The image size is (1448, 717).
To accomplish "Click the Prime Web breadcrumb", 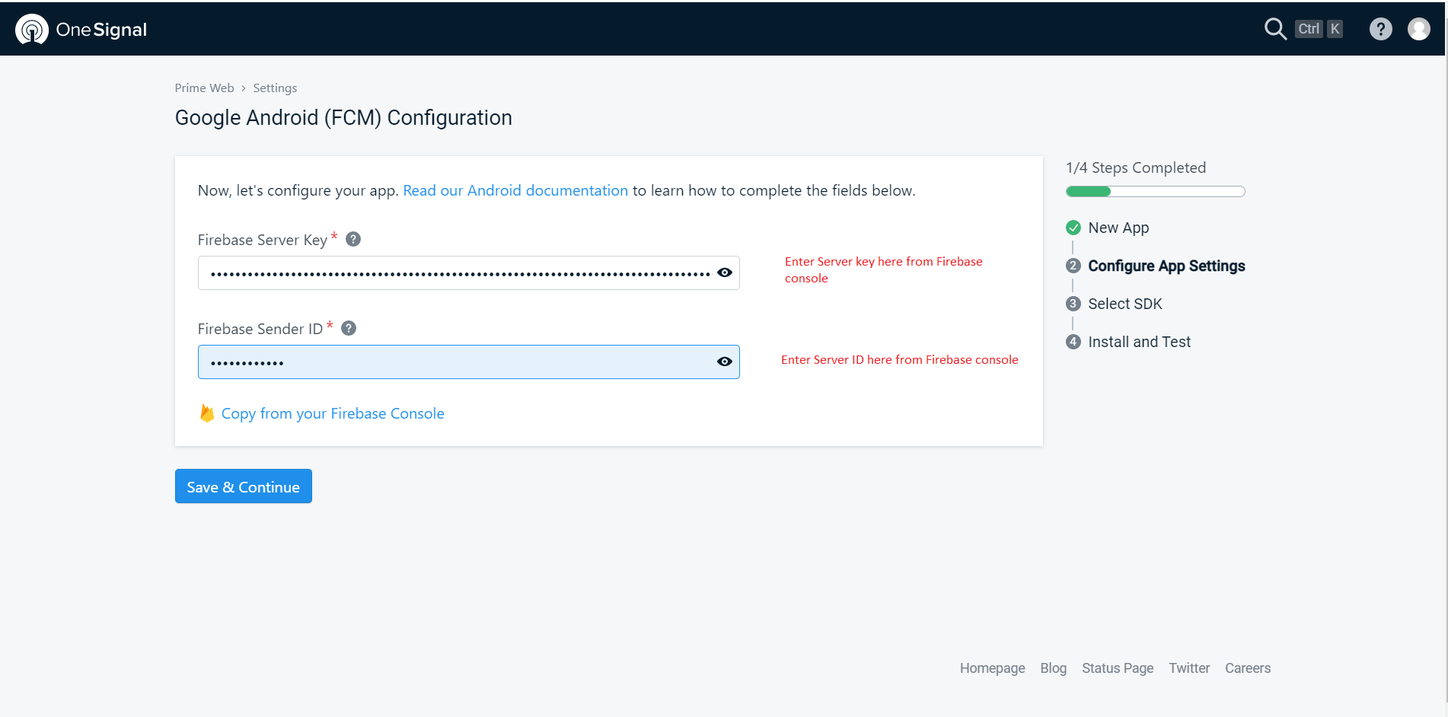I will point(204,88).
